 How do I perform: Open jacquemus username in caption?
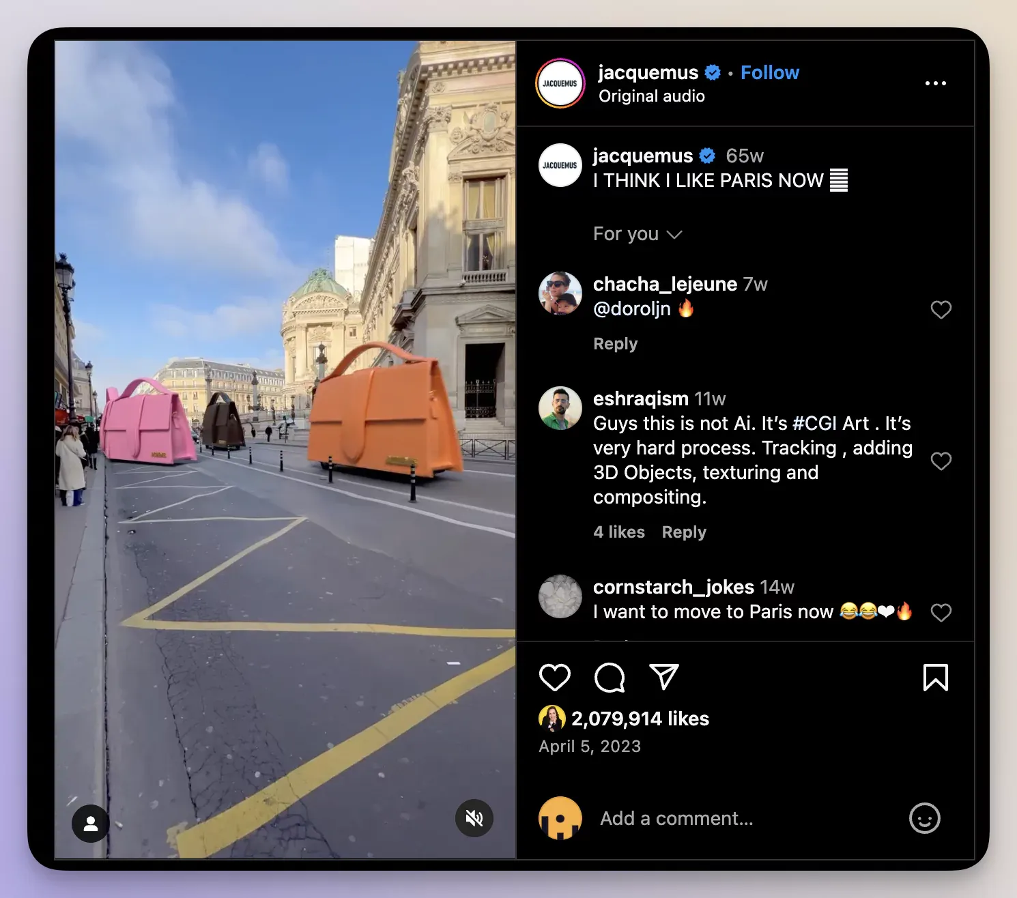pyautogui.click(x=643, y=156)
